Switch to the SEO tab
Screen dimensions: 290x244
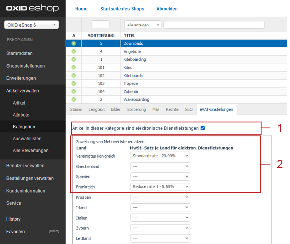tap(189, 109)
